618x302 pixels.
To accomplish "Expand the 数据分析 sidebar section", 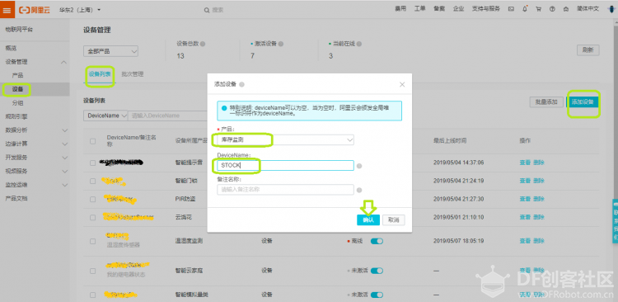I will 64,130.
